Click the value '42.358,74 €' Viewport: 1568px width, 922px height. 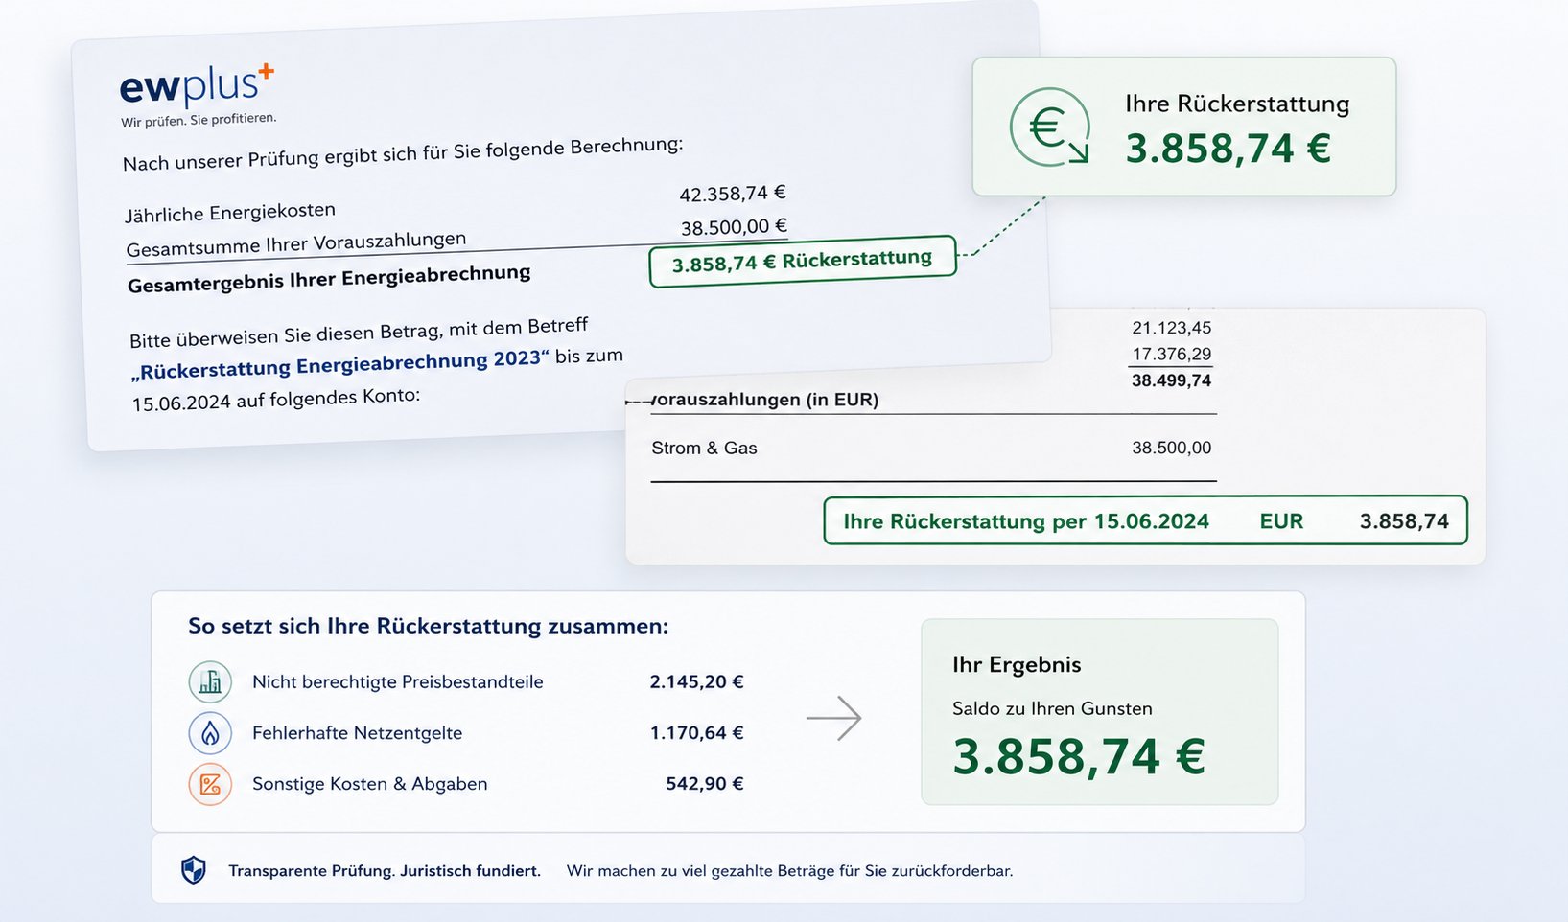[733, 193]
